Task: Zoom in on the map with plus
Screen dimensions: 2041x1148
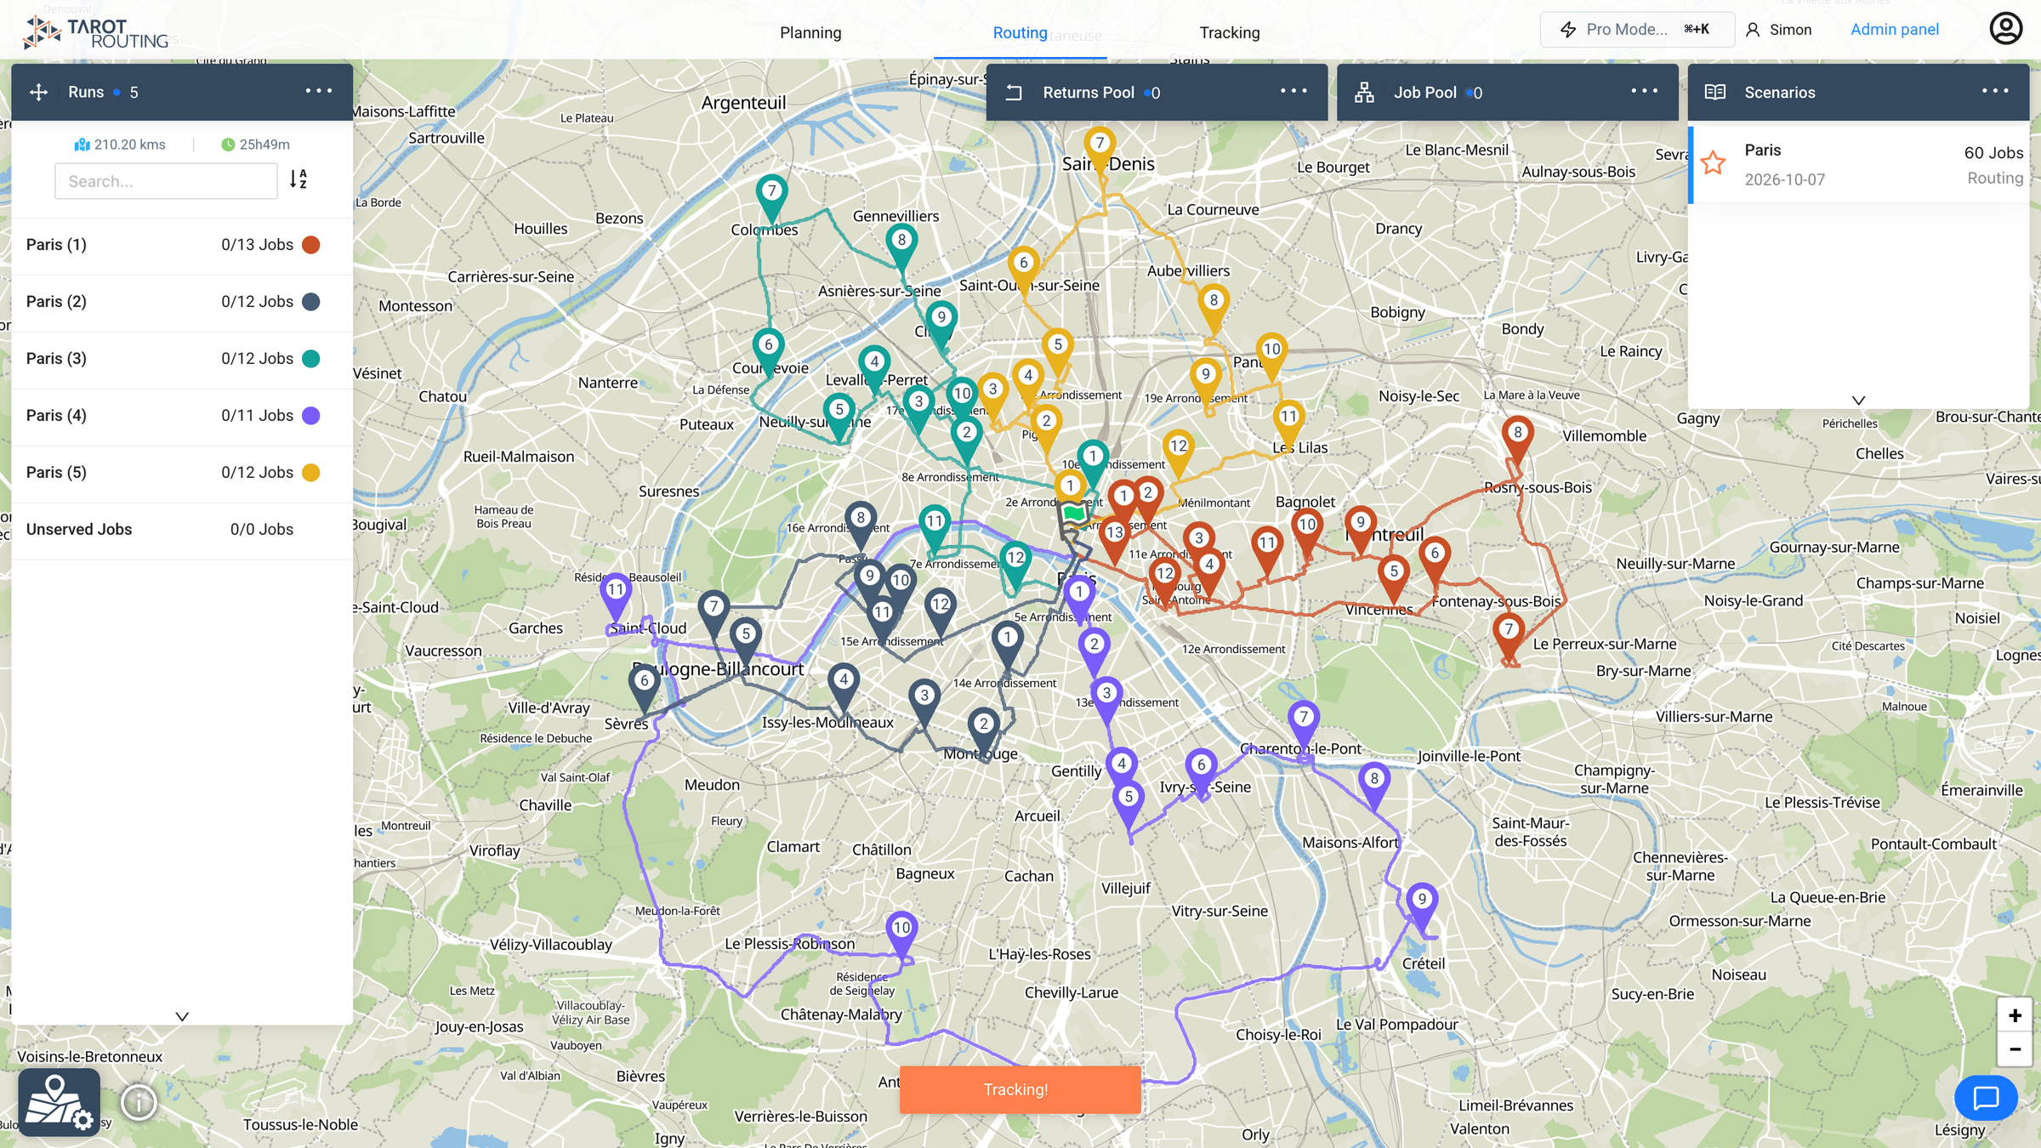Action: pos(2014,1015)
